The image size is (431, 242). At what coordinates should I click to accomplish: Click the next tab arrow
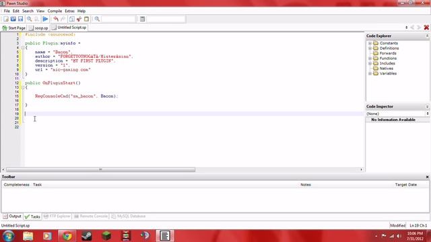[419, 28]
